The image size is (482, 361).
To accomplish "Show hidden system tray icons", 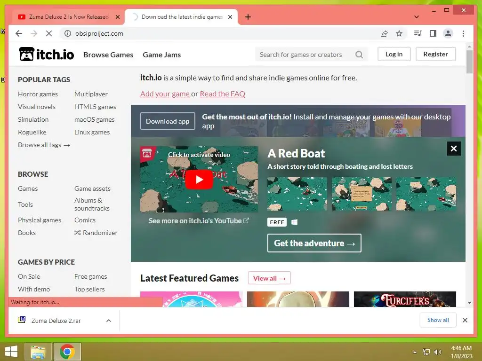I will [x=415, y=352].
